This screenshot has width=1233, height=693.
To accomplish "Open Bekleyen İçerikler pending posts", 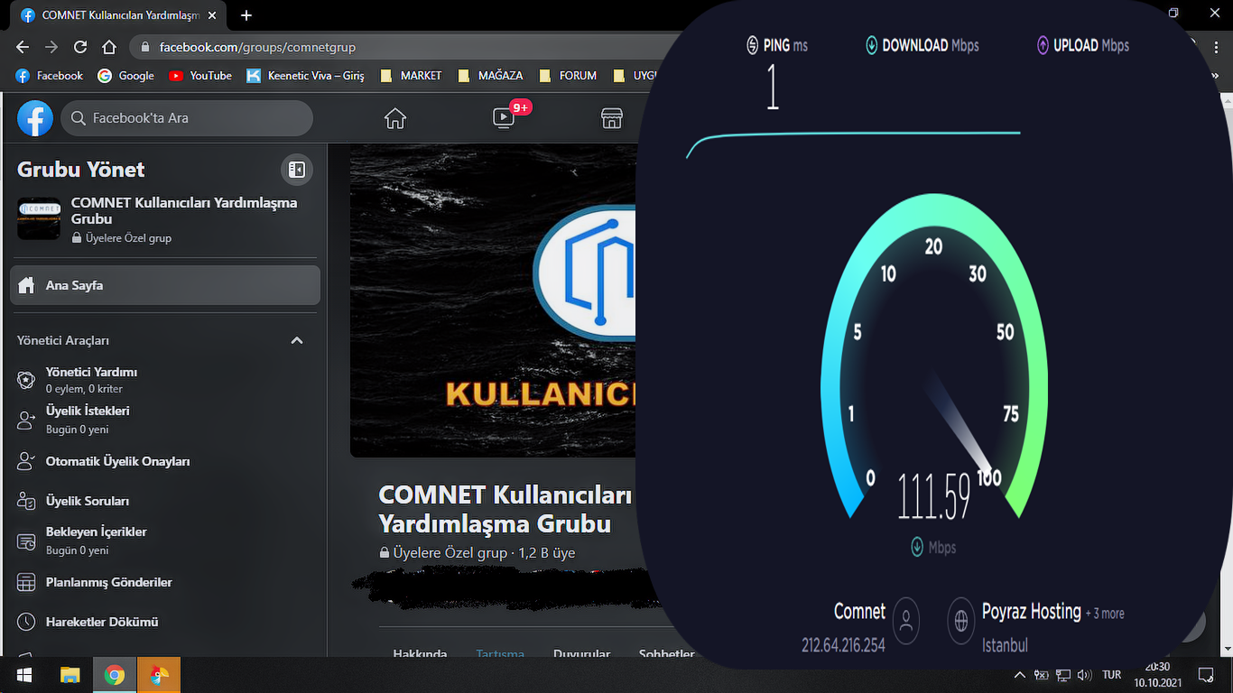I will [165, 541].
